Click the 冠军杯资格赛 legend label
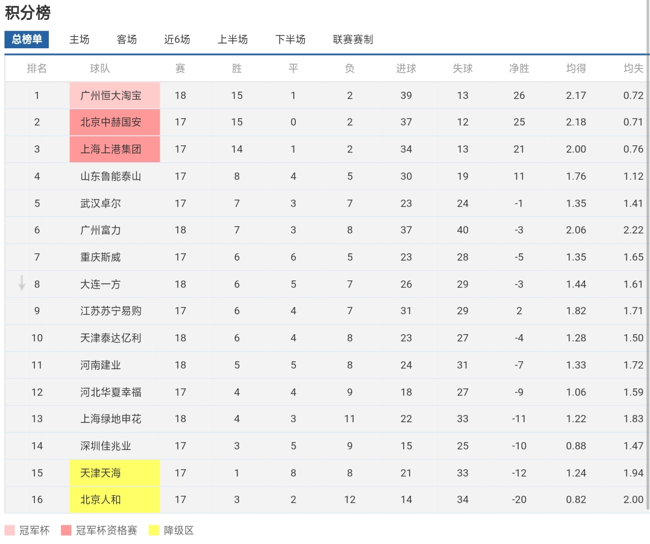Image resolution: width=650 pixels, height=544 pixels. (107, 530)
